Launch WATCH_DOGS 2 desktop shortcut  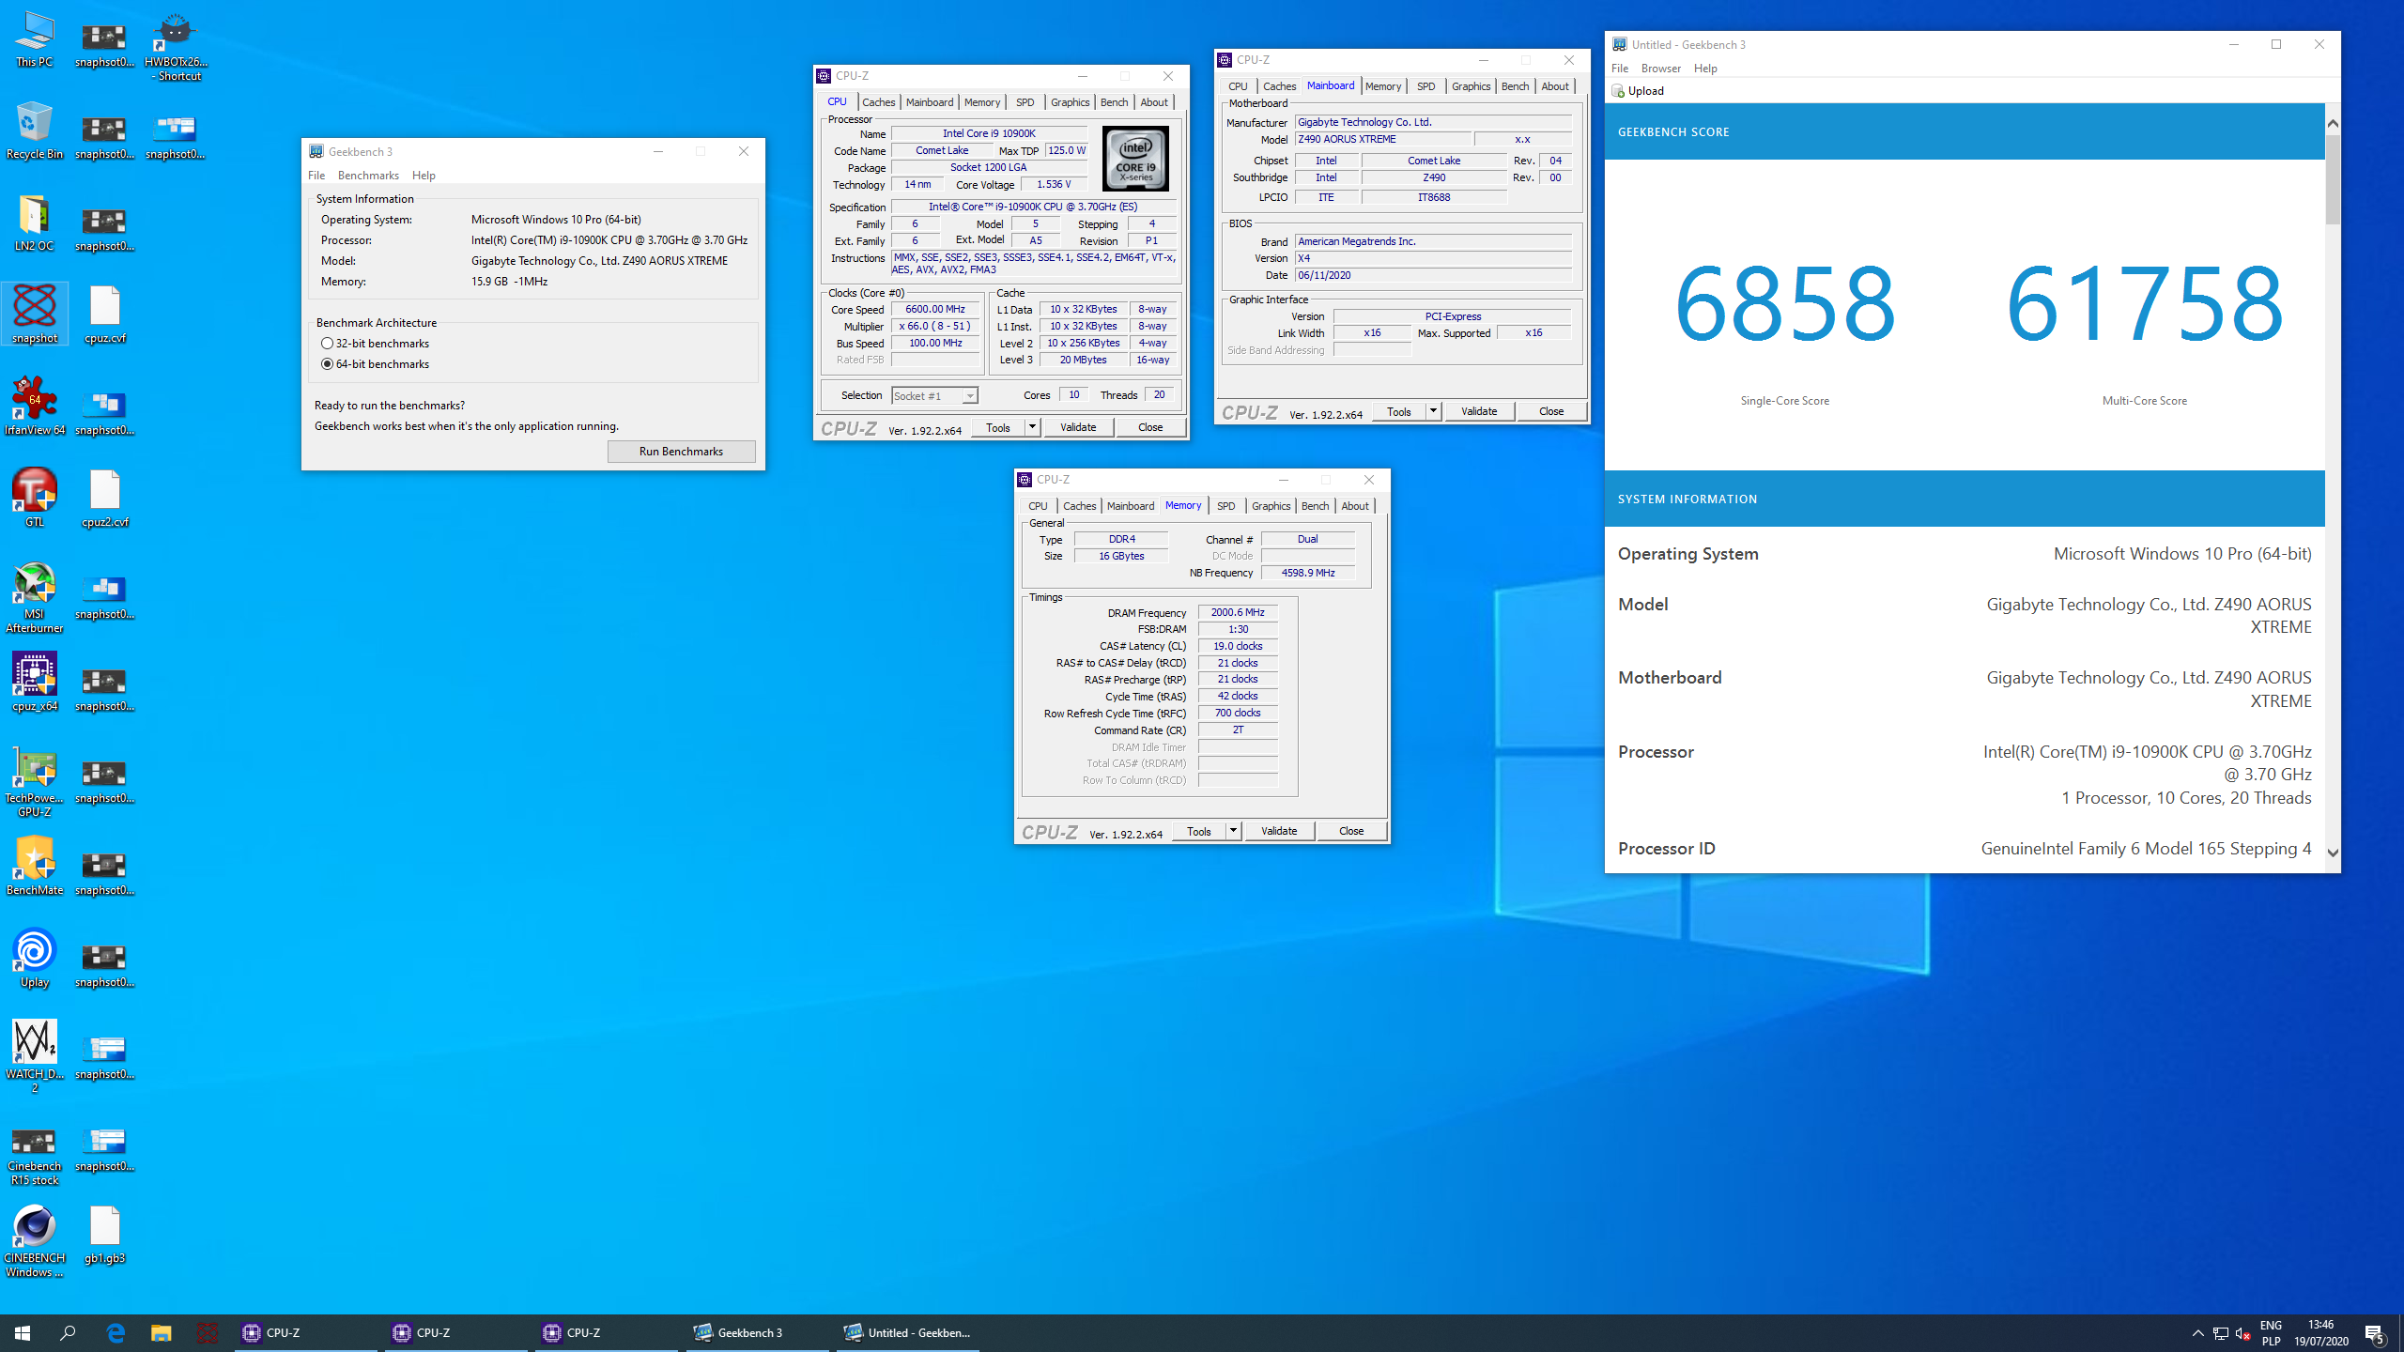click(x=35, y=1056)
